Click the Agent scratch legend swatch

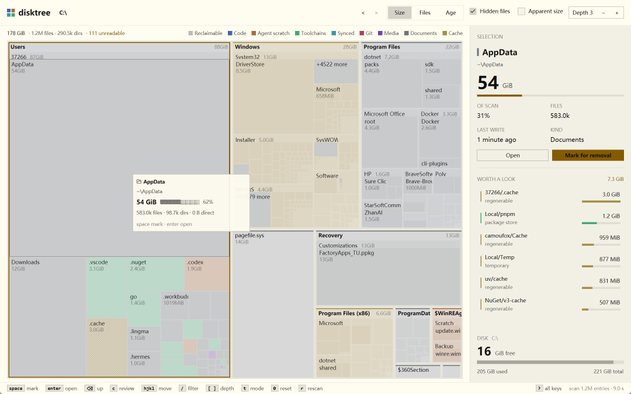click(x=254, y=33)
